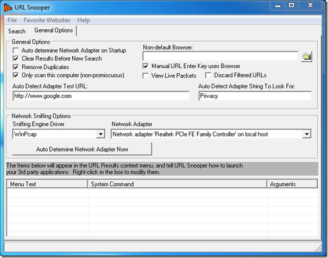
Task: Maximize the URL Snooper window
Action: 292,5
